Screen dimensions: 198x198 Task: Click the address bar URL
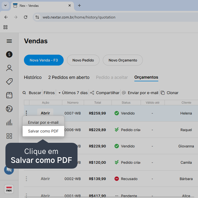tap(79, 17)
